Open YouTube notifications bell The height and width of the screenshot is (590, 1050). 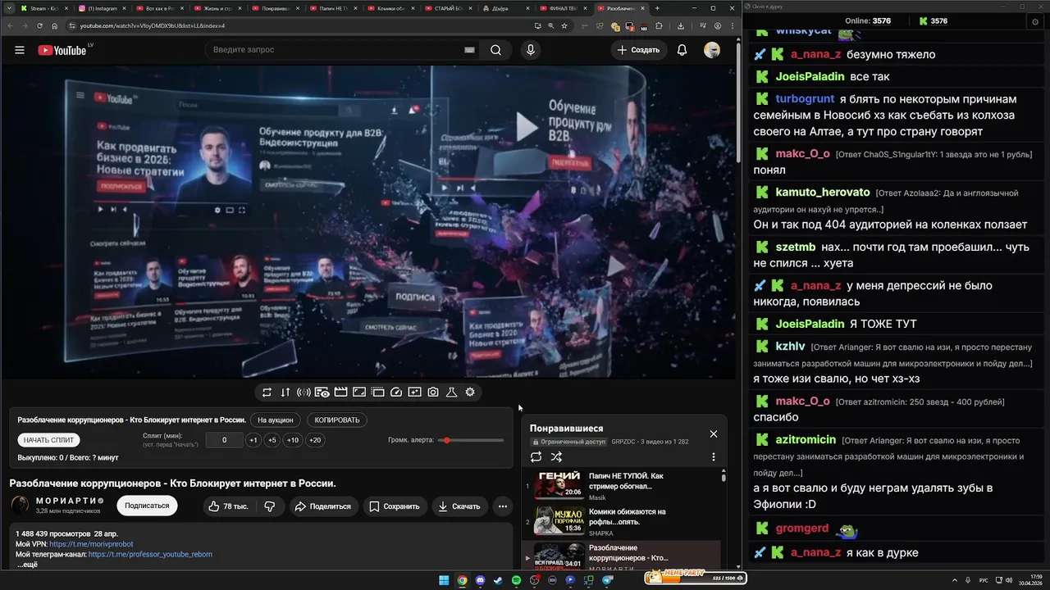[x=682, y=50]
